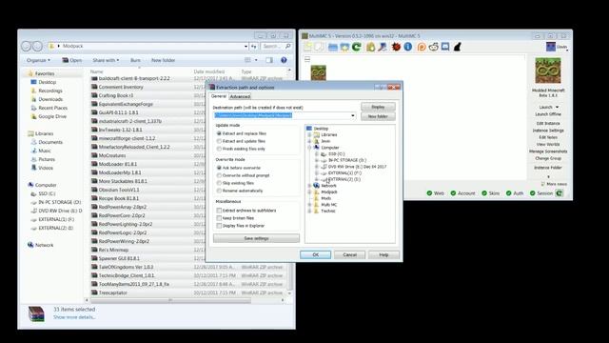
Task: Click Cancel in extraction dialog
Action: [x=349, y=254]
